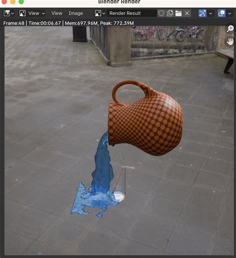The image size is (236, 258).
Task: Click the new image copy icon
Action: click(x=170, y=13)
